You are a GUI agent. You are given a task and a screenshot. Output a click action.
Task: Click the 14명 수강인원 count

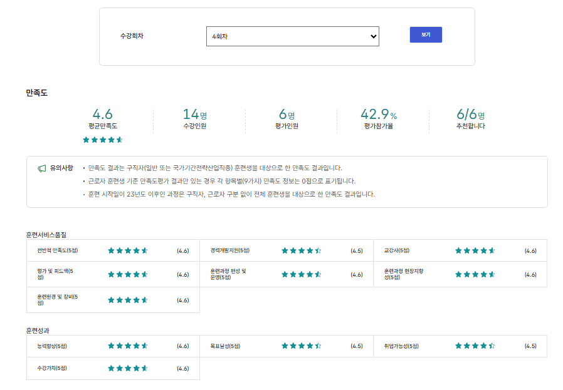click(194, 115)
